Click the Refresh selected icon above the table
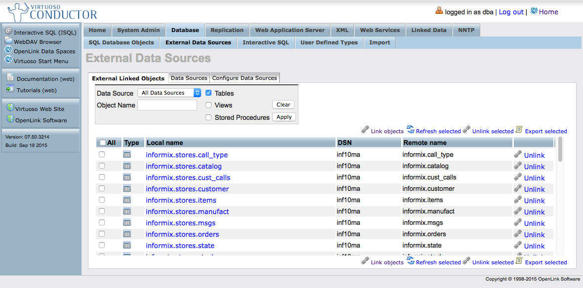Image resolution: width=583 pixels, height=288 pixels. (x=410, y=130)
